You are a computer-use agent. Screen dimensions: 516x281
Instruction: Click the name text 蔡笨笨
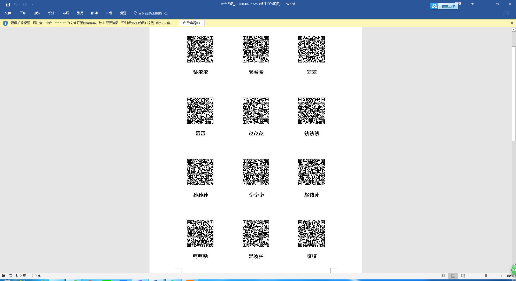200,72
